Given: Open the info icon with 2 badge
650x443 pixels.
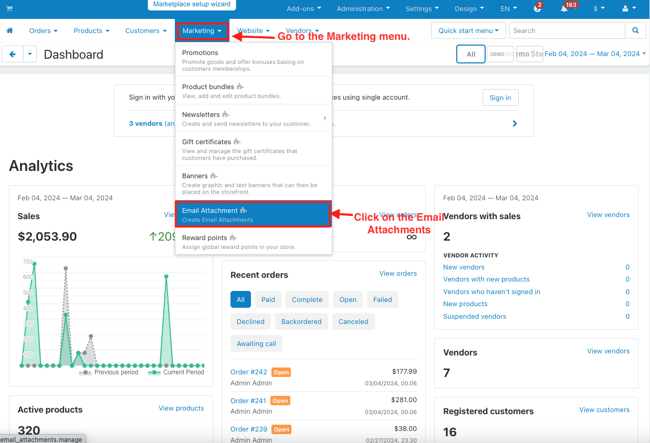Looking at the screenshot, I should (537, 9).
